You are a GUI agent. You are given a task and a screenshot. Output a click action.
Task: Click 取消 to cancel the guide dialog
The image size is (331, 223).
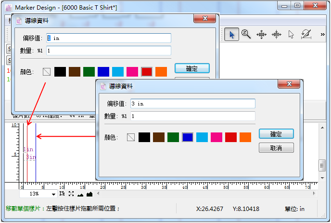pos(276,148)
